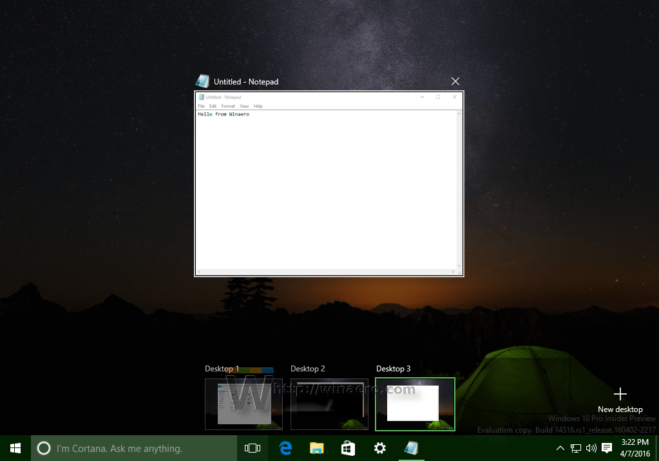Open the Action Center from the system tray
The width and height of the screenshot is (659, 461).
607,447
